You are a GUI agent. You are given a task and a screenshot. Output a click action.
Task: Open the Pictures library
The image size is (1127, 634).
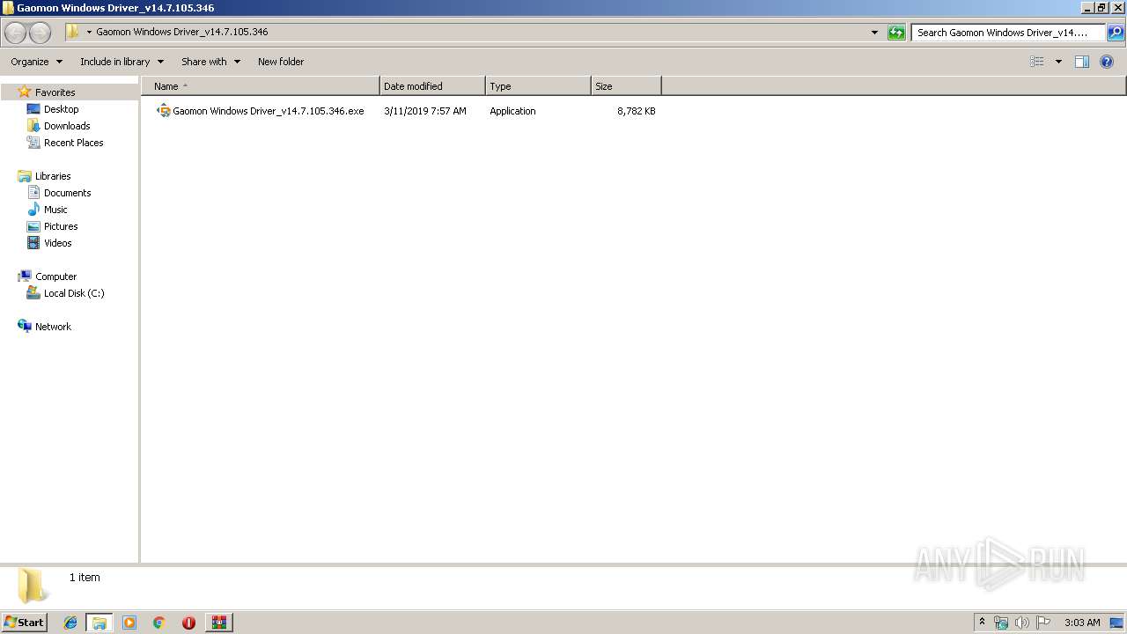click(x=61, y=226)
